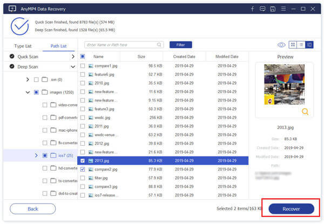Viewport: 324px width, 224px height.
Task: Switch to thumbnail grid view
Action: click(293, 45)
